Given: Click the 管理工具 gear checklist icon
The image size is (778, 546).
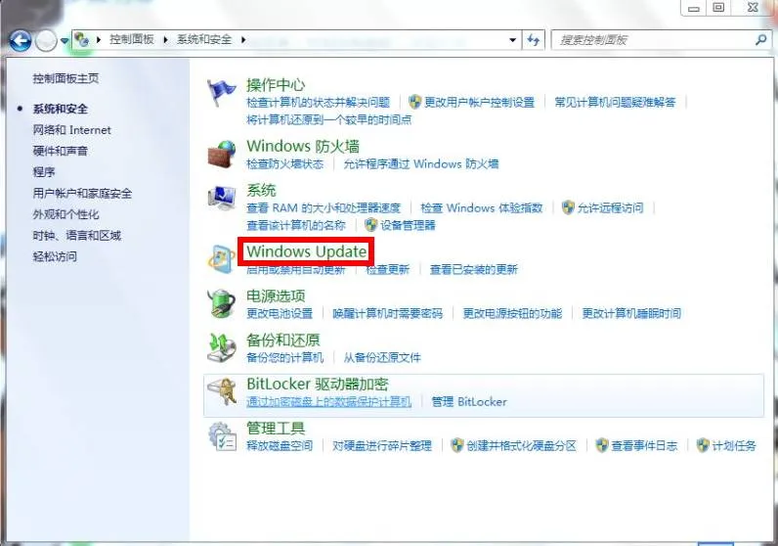Looking at the screenshot, I should 221,436.
